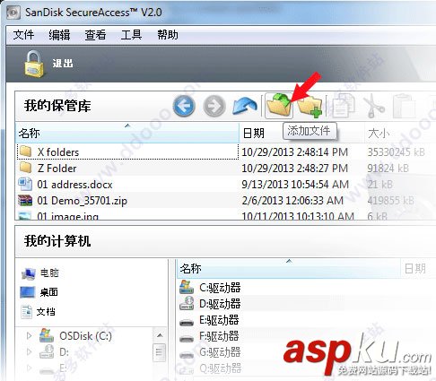
Task: Click the date 10/29/2013 2:48:14 PM
Action: pyautogui.click(x=294, y=152)
